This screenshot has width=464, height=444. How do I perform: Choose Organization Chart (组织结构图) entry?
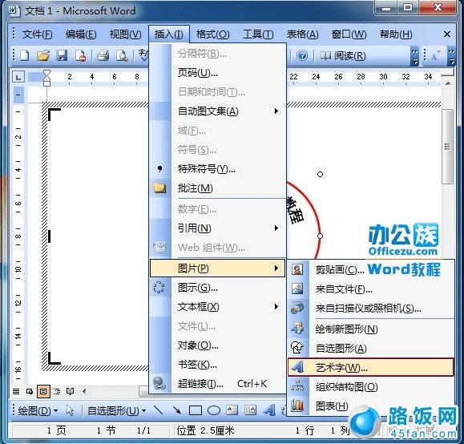point(371,387)
